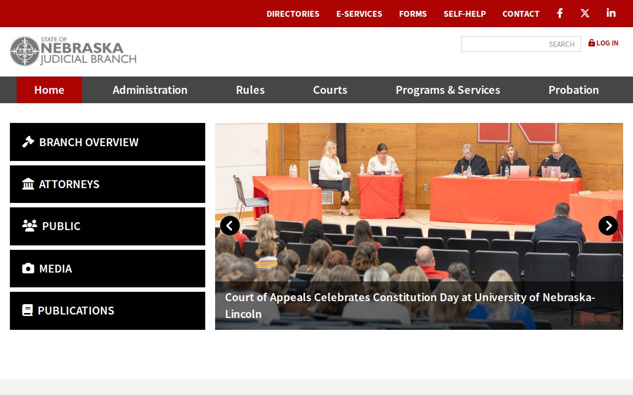Click the Public button
Viewport: 633px width, 395px height.
pyautogui.click(x=107, y=226)
